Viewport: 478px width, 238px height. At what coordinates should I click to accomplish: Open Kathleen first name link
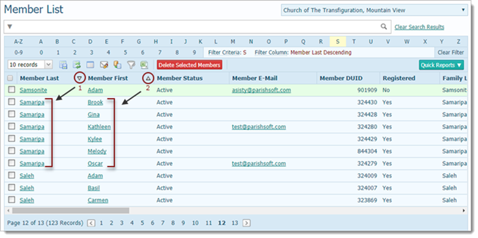point(99,127)
